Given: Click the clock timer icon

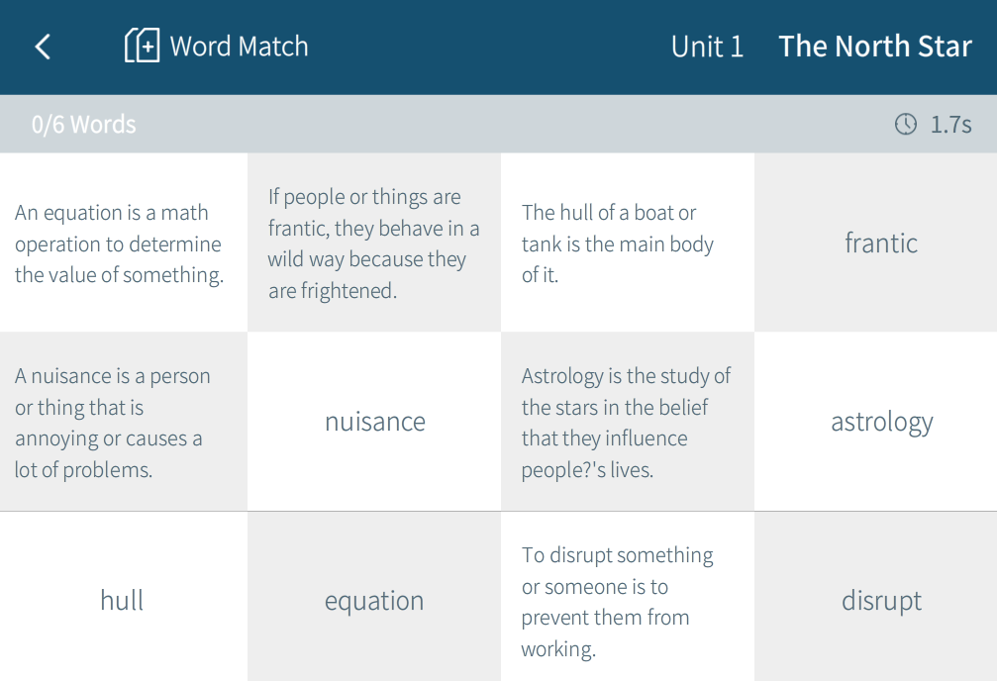Looking at the screenshot, I should pos(905,124).
